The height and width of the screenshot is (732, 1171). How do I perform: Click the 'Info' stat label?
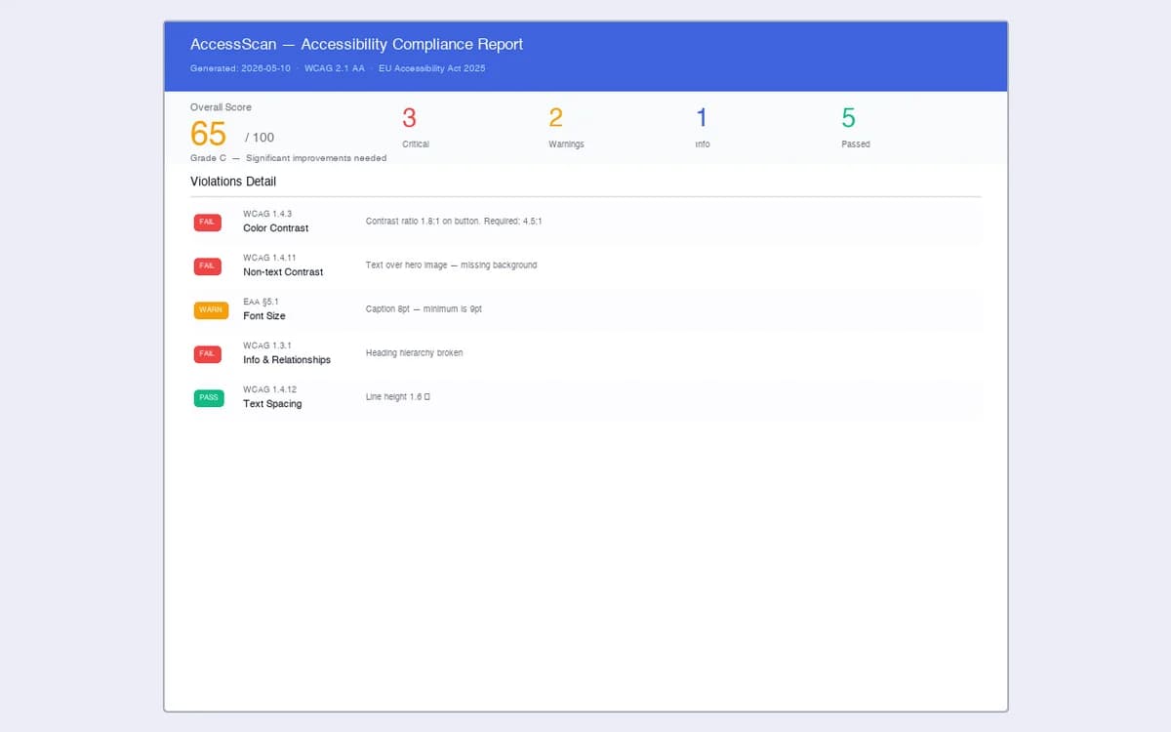click(x=703, y=144)
